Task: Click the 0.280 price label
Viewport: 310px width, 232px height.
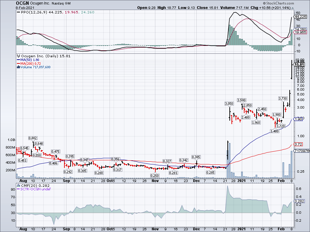Action: (x=99, y=173)
